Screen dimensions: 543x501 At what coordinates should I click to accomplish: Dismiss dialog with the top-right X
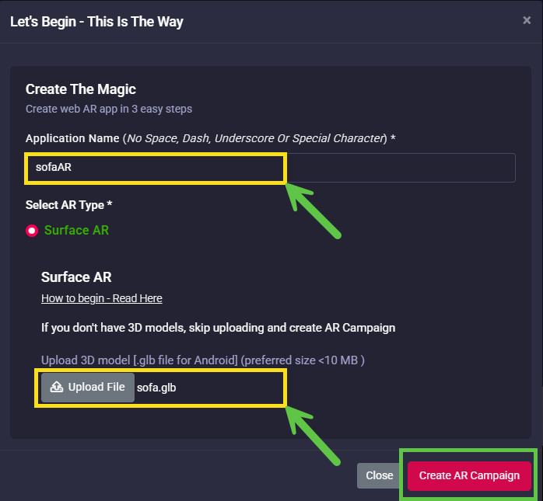527,21
